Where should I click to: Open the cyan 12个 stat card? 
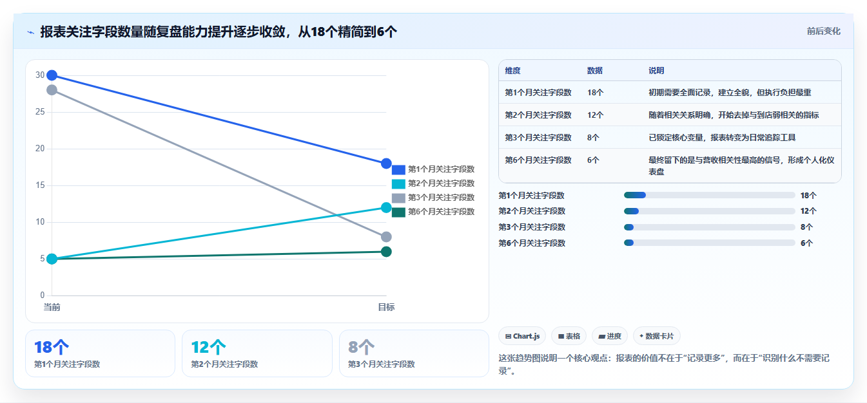(x=257, y=353)
